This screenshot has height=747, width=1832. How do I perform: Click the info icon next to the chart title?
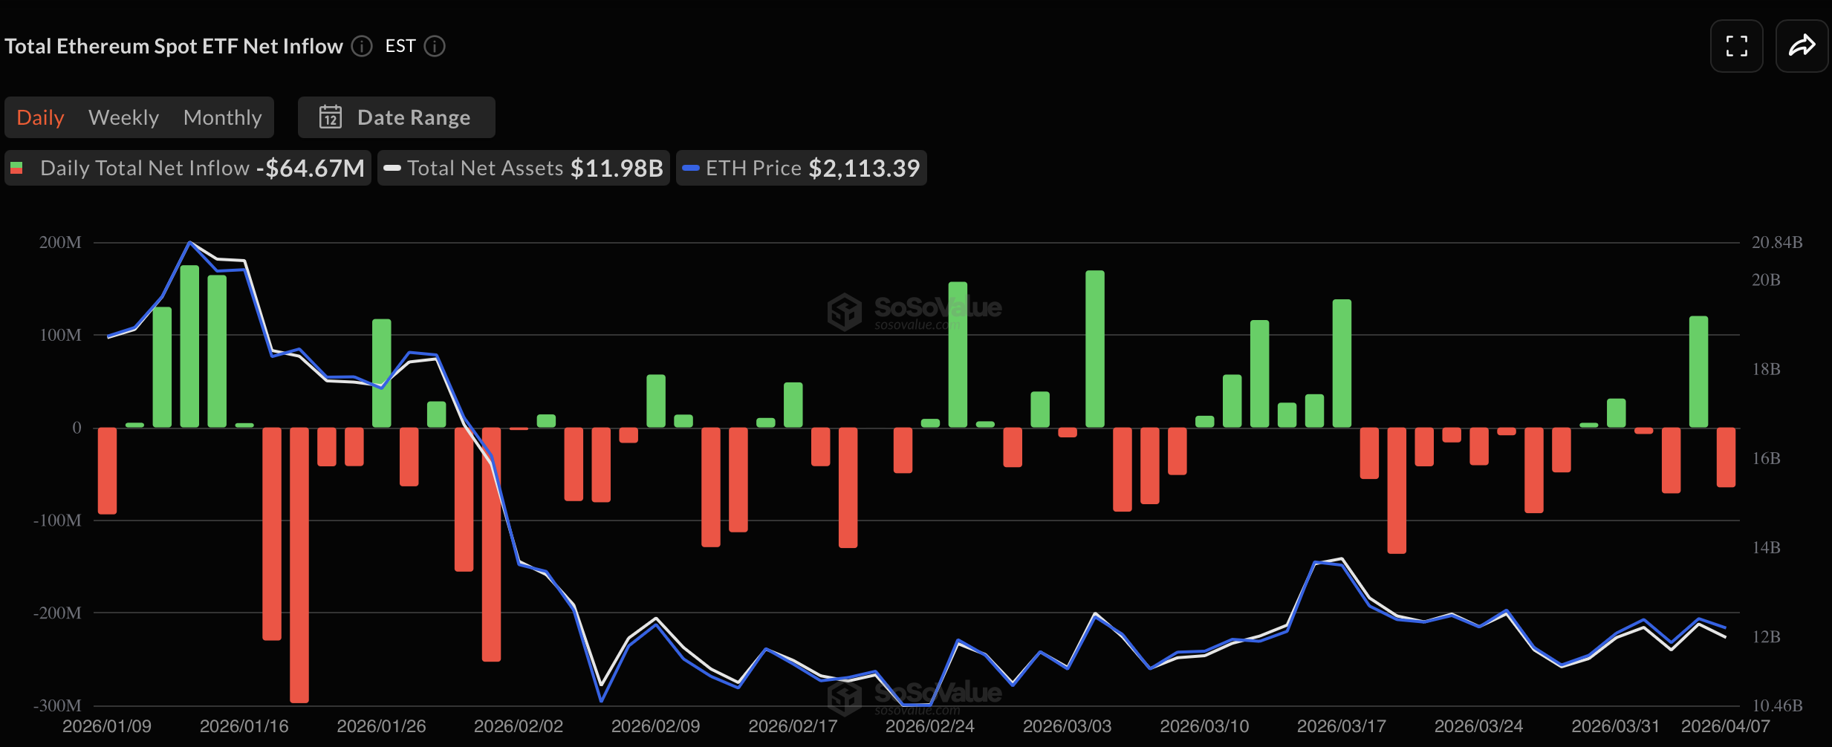pos(362,46)
